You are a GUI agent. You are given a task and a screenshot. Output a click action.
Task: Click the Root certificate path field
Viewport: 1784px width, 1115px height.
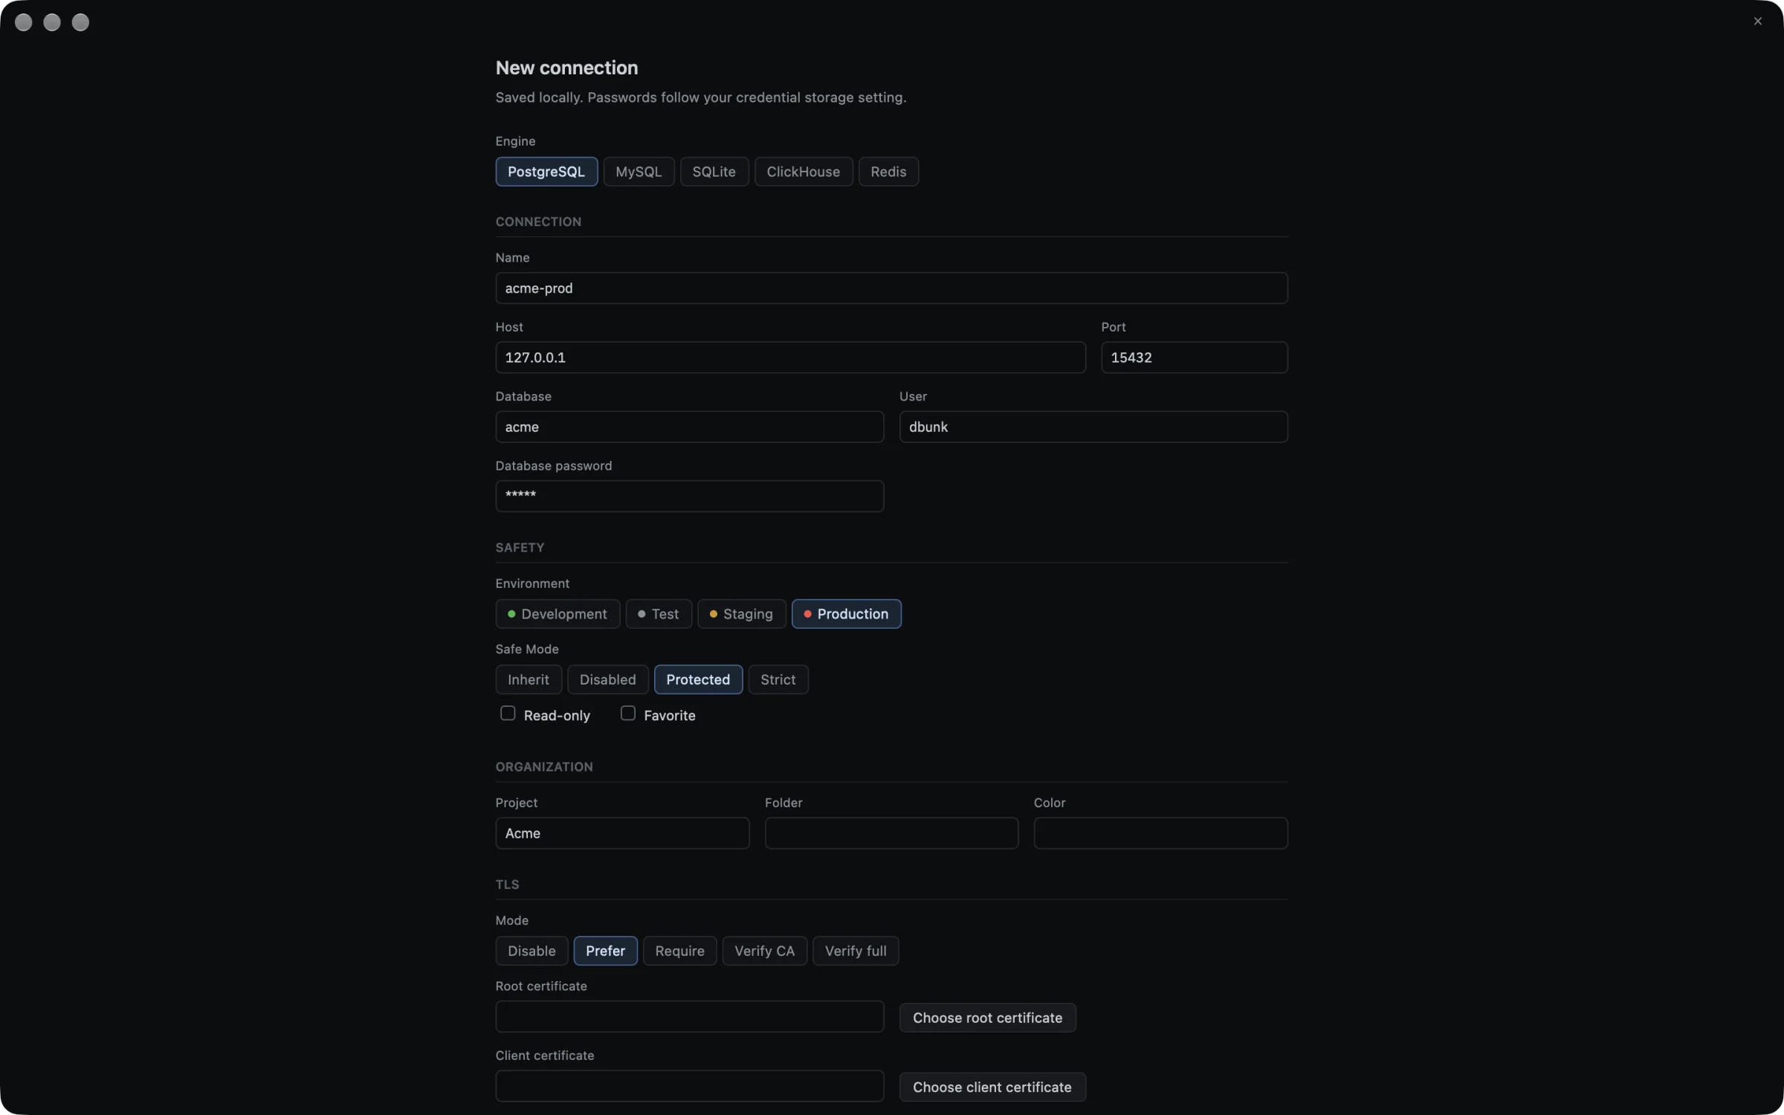coord(689,1017)
